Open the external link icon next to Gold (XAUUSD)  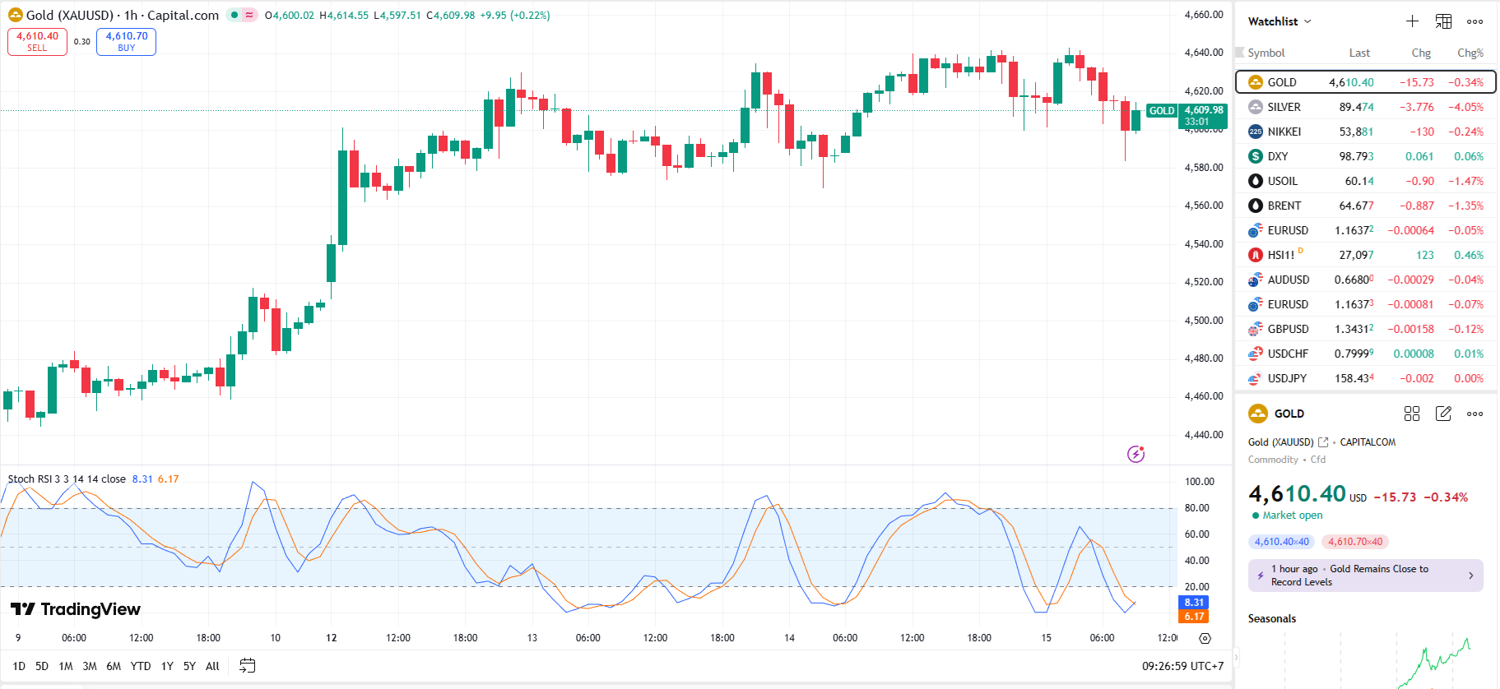click(x=1323, y=442)
